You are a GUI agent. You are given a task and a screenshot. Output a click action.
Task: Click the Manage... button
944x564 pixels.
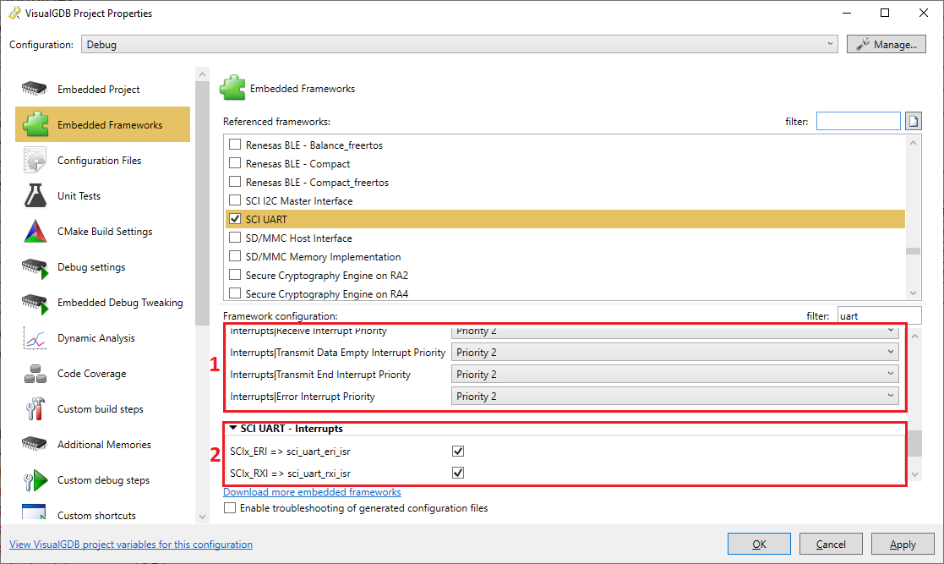tap(887, 44)
